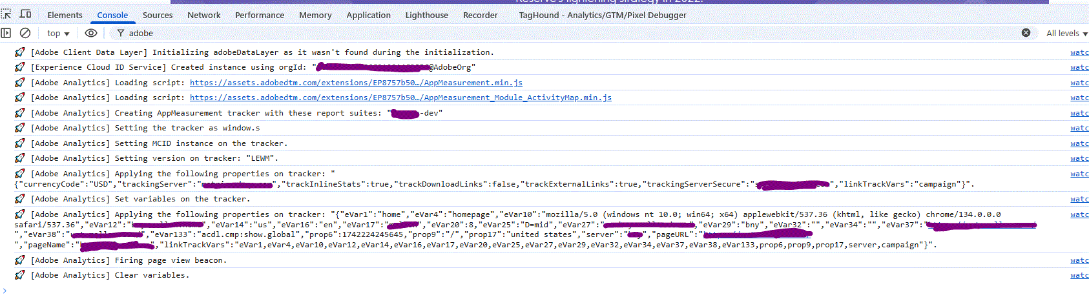
Task: Open source link for Experience Cloud ID row
Action: pyautogui.click(x=1079, y=67)
